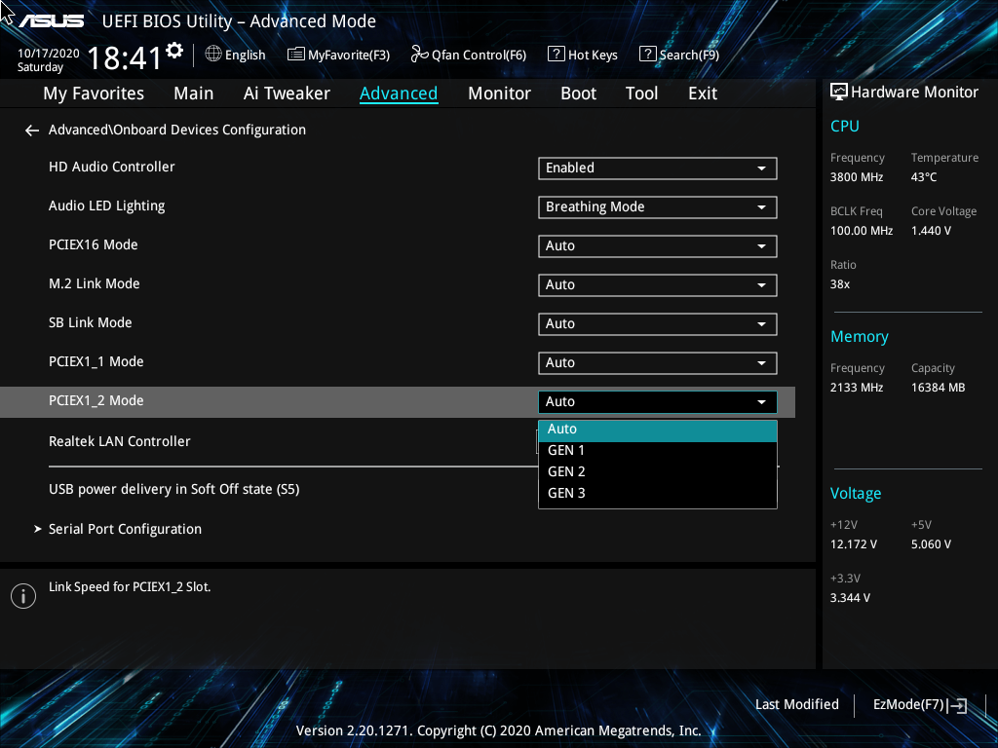Screen dimensions: 998x748
Task: Select USB power delivery in Soft Off state
Action: pos(174,489)
